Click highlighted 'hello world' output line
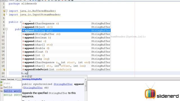Image resolution: width=180 pixels, height=101 pixels. point(13,91)
